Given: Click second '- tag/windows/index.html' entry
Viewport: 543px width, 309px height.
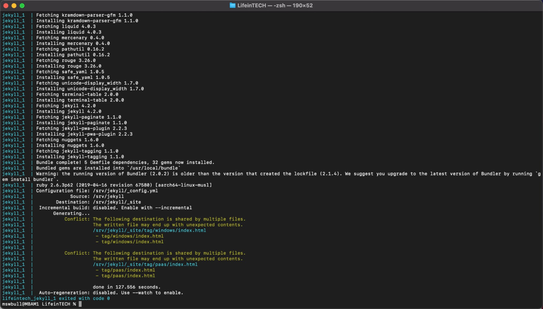Looking at the screenshot, I should tap(130, 242).
